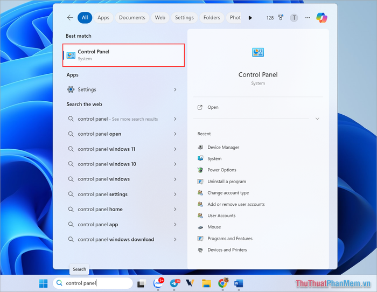377x292 pixels.
Task: Click the Open icon in the preview pane
Action: pos(200,107)
